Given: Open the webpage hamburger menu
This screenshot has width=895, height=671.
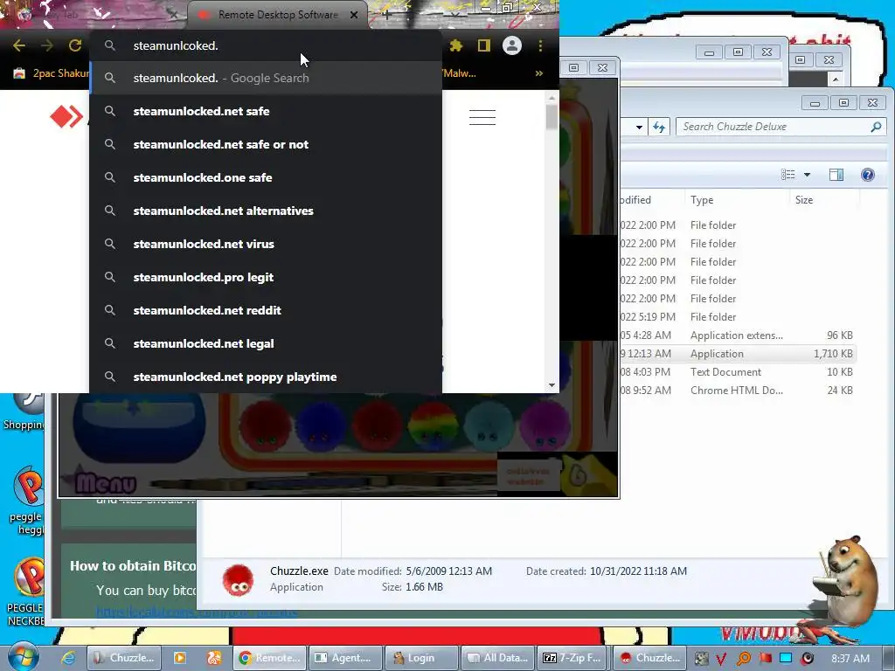Looking at the screenshot, I should (482, 117).
